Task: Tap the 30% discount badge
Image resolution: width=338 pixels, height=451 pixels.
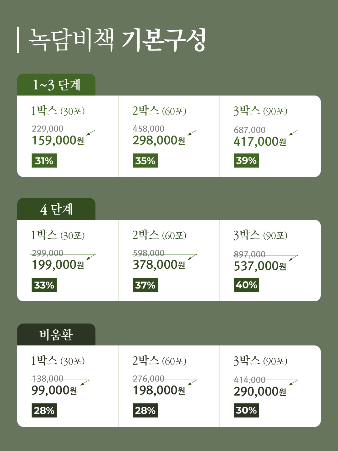Action: (246, 410)
